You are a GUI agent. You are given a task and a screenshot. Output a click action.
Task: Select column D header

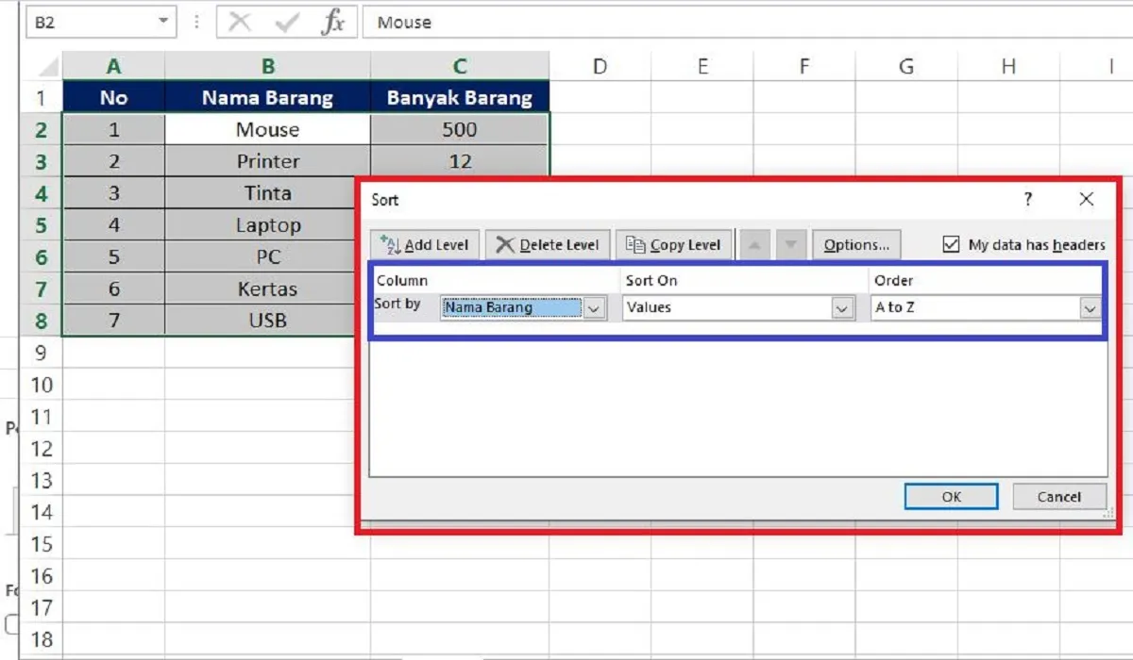600,66
